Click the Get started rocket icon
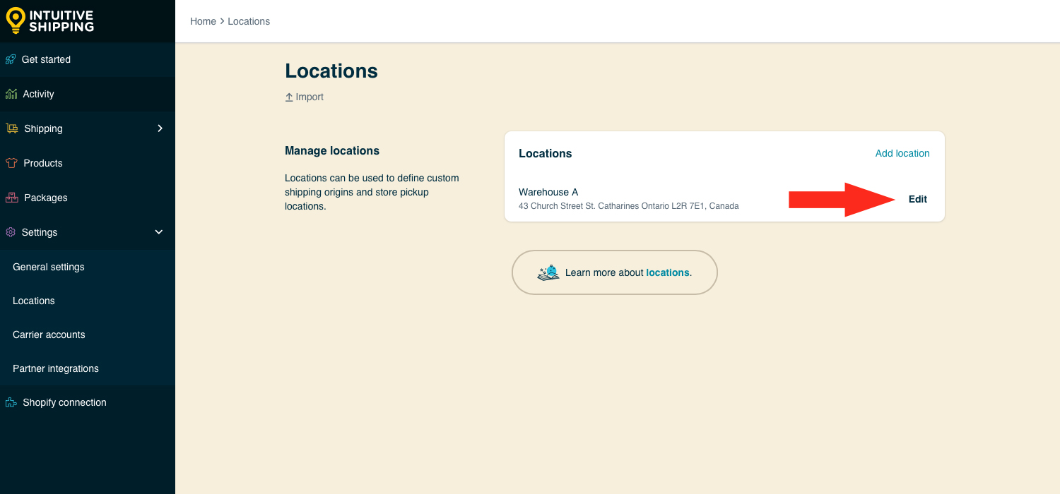1060x494 pixels. coord(11,59)
